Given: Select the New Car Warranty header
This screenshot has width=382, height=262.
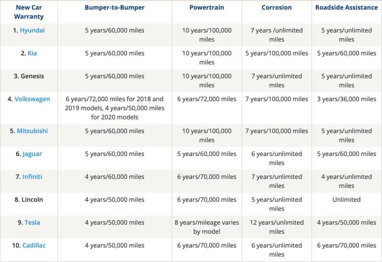Looking at the screenshot, I should (29, 12).
